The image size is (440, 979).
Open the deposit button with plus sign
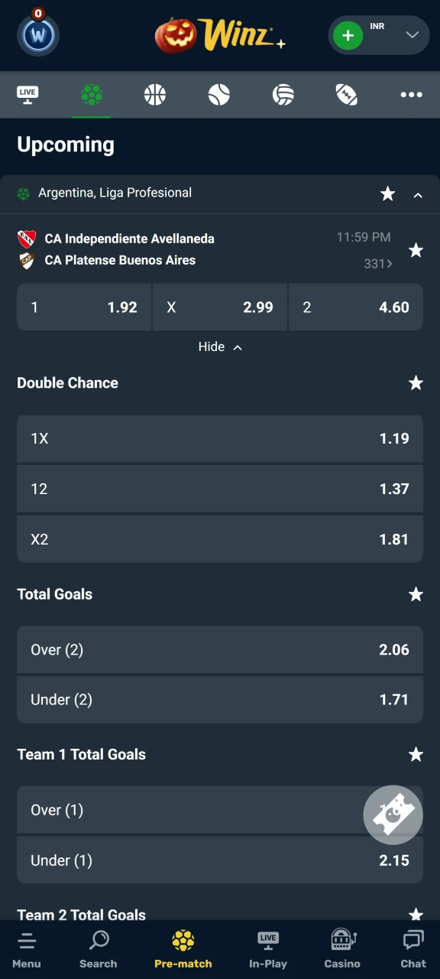click(x=348, y=35)
